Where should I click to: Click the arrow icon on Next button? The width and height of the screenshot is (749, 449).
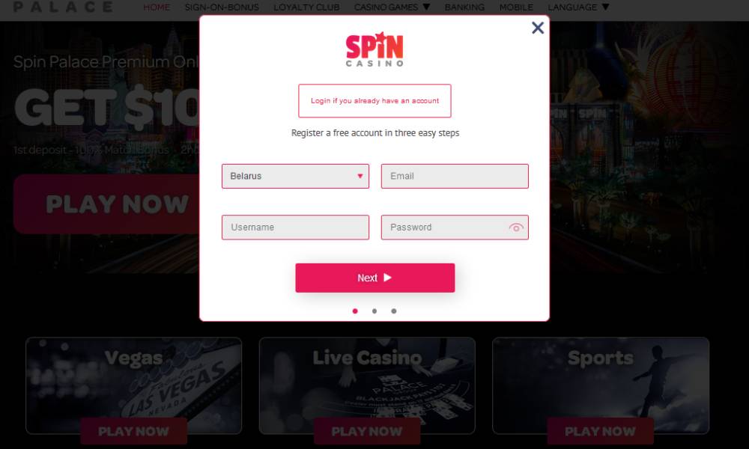tap(387, 277)
